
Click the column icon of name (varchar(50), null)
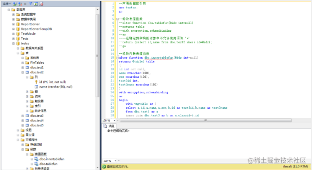pos(36,87)
